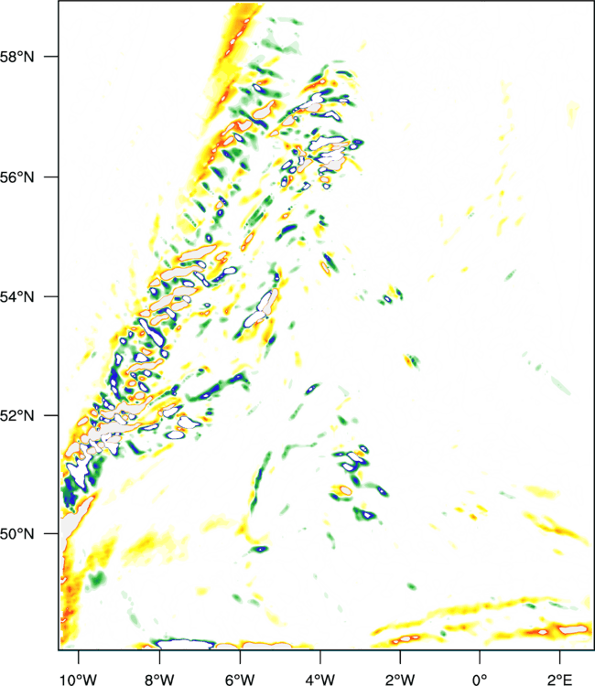Viewport: 595px width, 686px height.
Task: Click the 4°W longitude label
Action: pyautogui.click(x=320, y=680)
